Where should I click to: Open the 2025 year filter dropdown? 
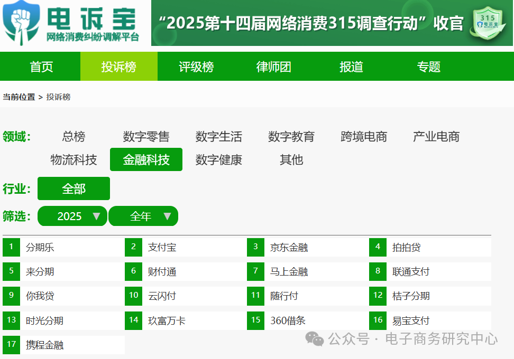tap(72, 216)
